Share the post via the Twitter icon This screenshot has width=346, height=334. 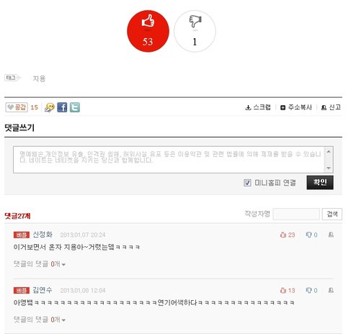coord(75,107)
